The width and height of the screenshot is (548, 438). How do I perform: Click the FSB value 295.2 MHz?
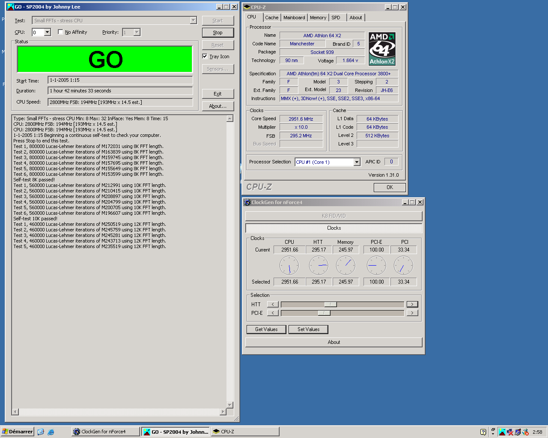[301, 136]
